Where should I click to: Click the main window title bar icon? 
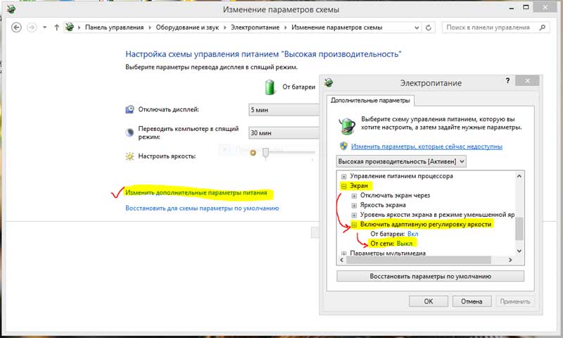pos(11,9)
